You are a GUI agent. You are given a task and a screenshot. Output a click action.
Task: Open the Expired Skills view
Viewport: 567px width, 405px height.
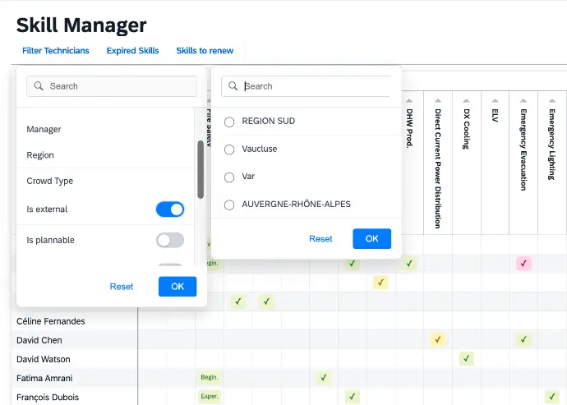(x=132, y=51)
